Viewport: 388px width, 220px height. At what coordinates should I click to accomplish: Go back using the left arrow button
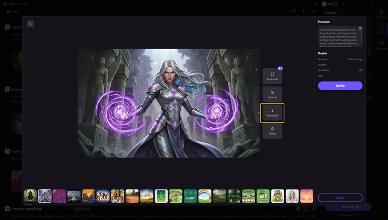[x=30, y=24]
